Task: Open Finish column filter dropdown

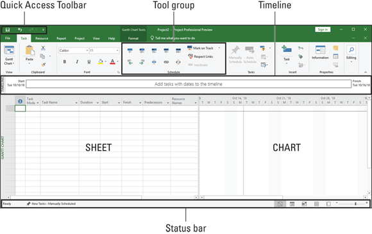Action: [140, 103]
